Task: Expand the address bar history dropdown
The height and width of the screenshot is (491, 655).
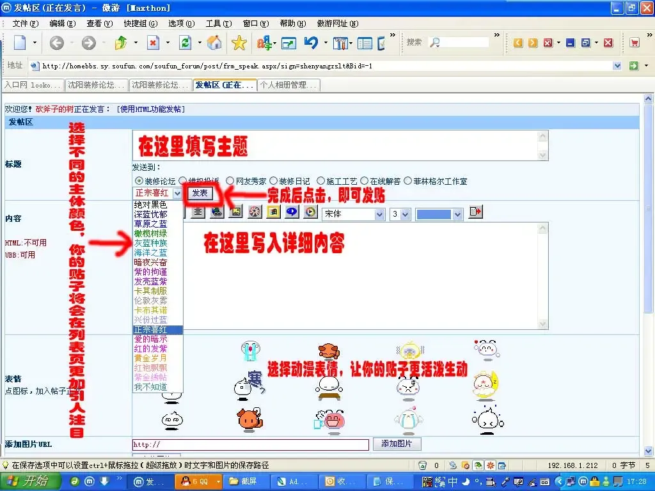Action: click(617, 66)
